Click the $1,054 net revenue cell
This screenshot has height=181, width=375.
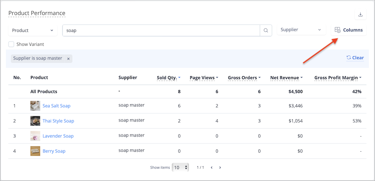pyautogui.click(x=295, y=121)
